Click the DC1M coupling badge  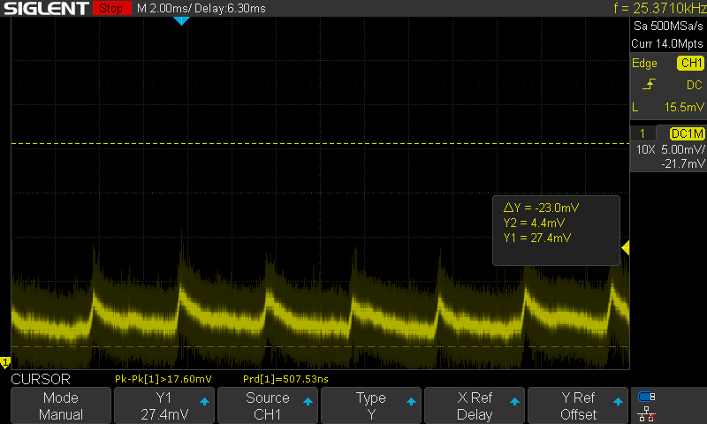(687, 133)
